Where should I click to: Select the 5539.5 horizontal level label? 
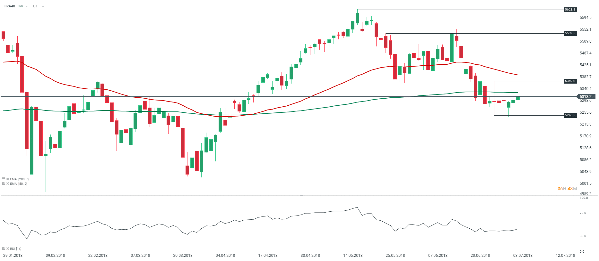point(570,33)
